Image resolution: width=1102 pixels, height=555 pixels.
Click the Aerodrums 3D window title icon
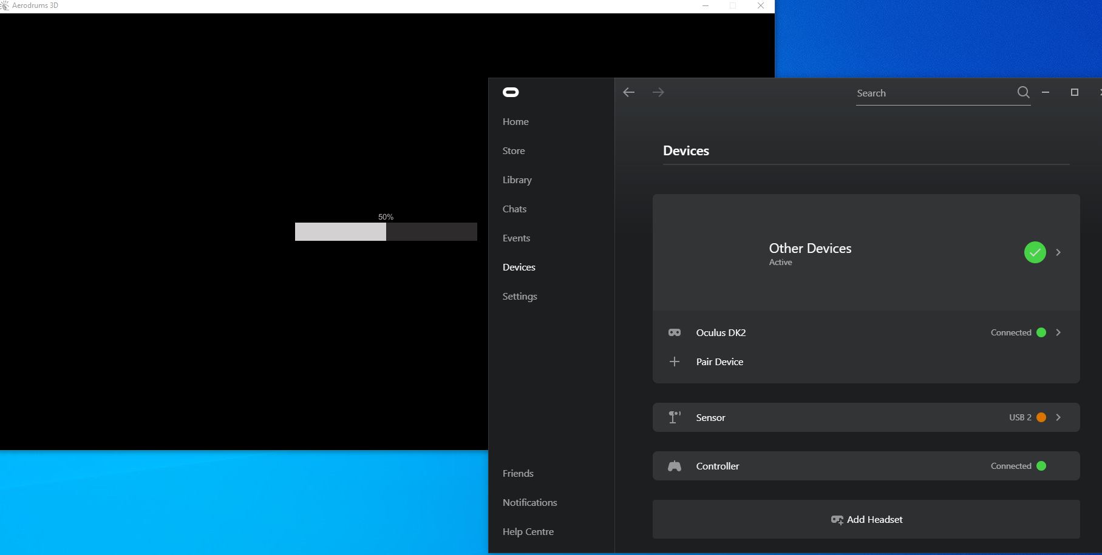click(4, 5)
